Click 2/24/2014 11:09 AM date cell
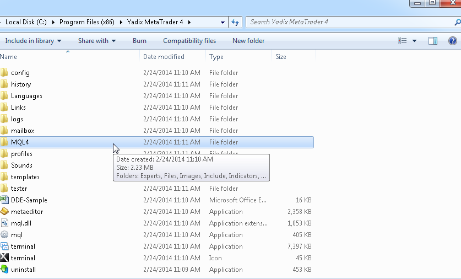 (172, 270)
